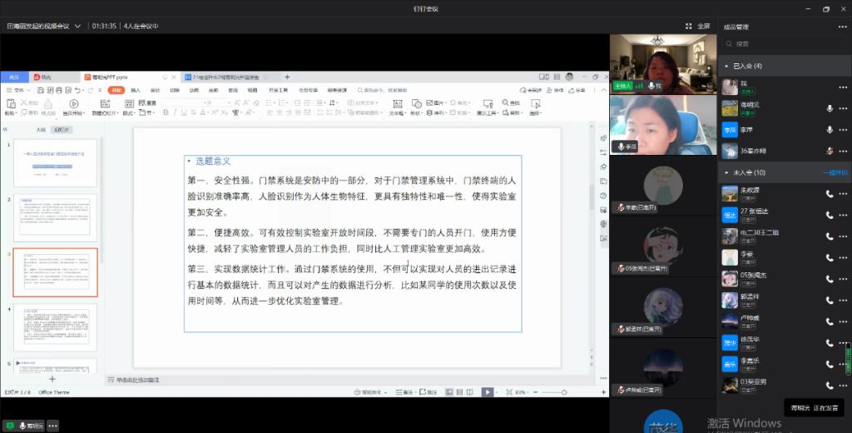Expand the meeting title dropdown arrow
852x433 pixels.
tap(77, 26)
